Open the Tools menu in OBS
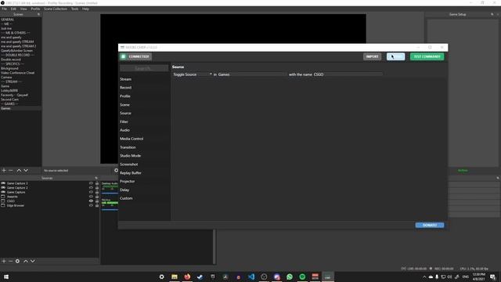This screenshot has height=282, width=501. (x=75, y=9)
